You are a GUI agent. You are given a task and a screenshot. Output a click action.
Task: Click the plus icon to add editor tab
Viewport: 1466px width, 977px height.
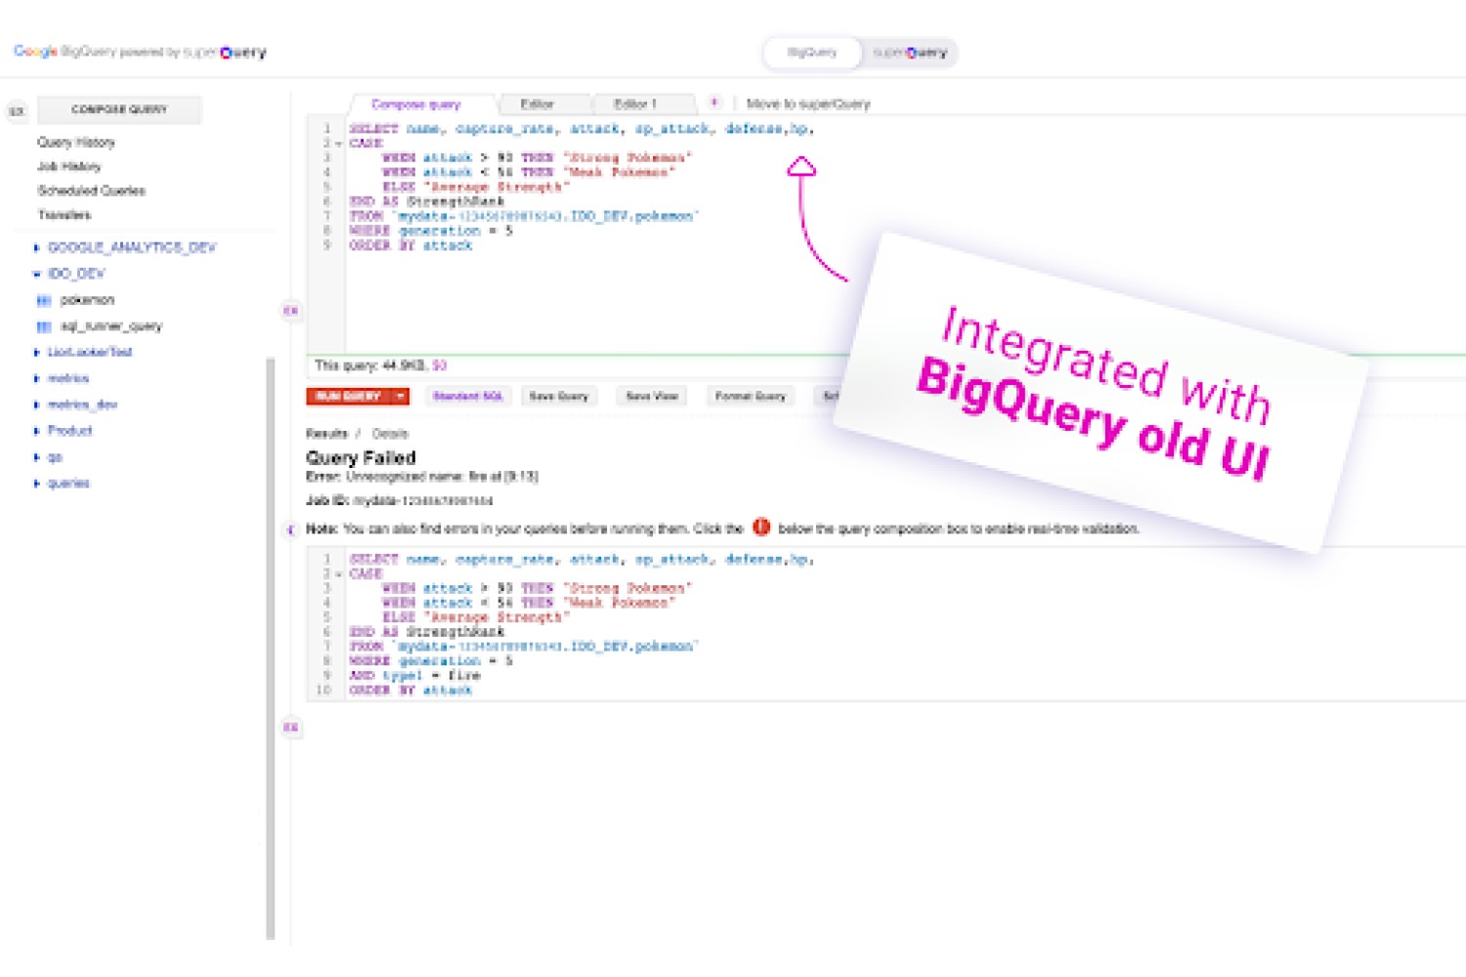click(714, 103)
